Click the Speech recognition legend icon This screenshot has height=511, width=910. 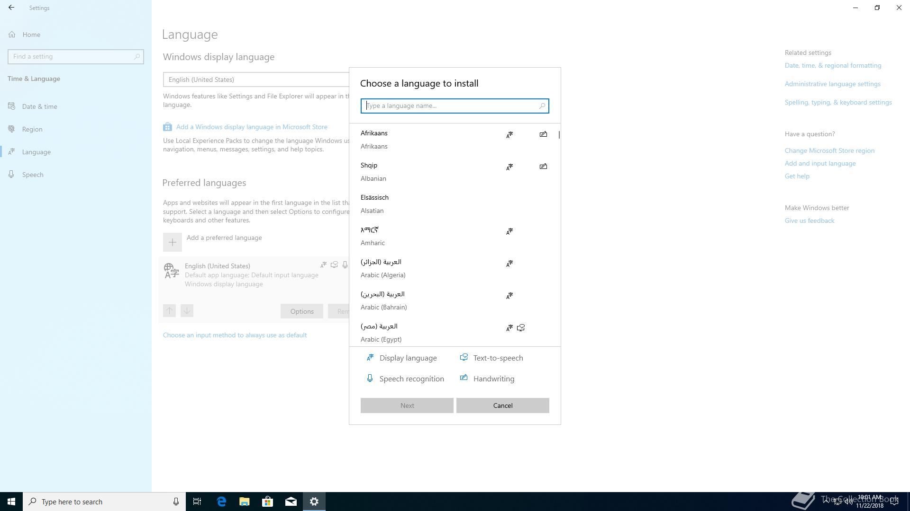pyautogui.click(x=370, y=378)
